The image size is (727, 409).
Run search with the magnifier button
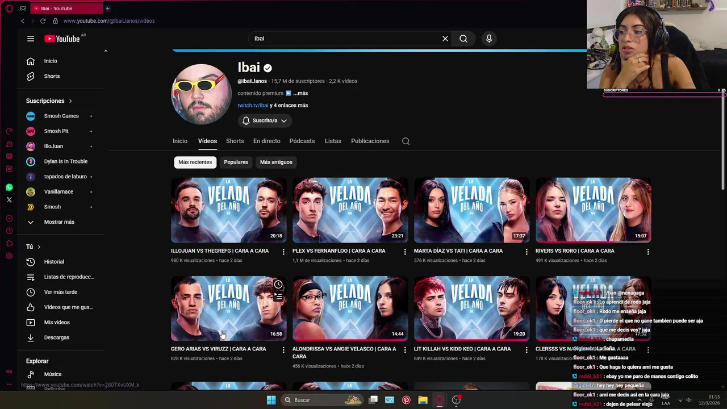tap(463, 39)
